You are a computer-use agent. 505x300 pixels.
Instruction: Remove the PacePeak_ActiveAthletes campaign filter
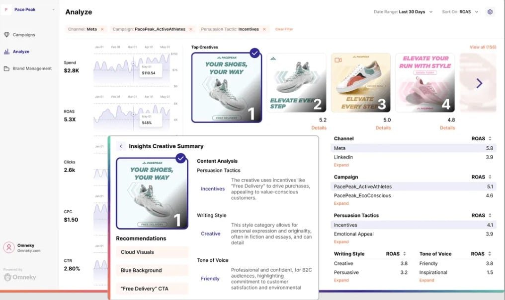click(x=190, y=29)
